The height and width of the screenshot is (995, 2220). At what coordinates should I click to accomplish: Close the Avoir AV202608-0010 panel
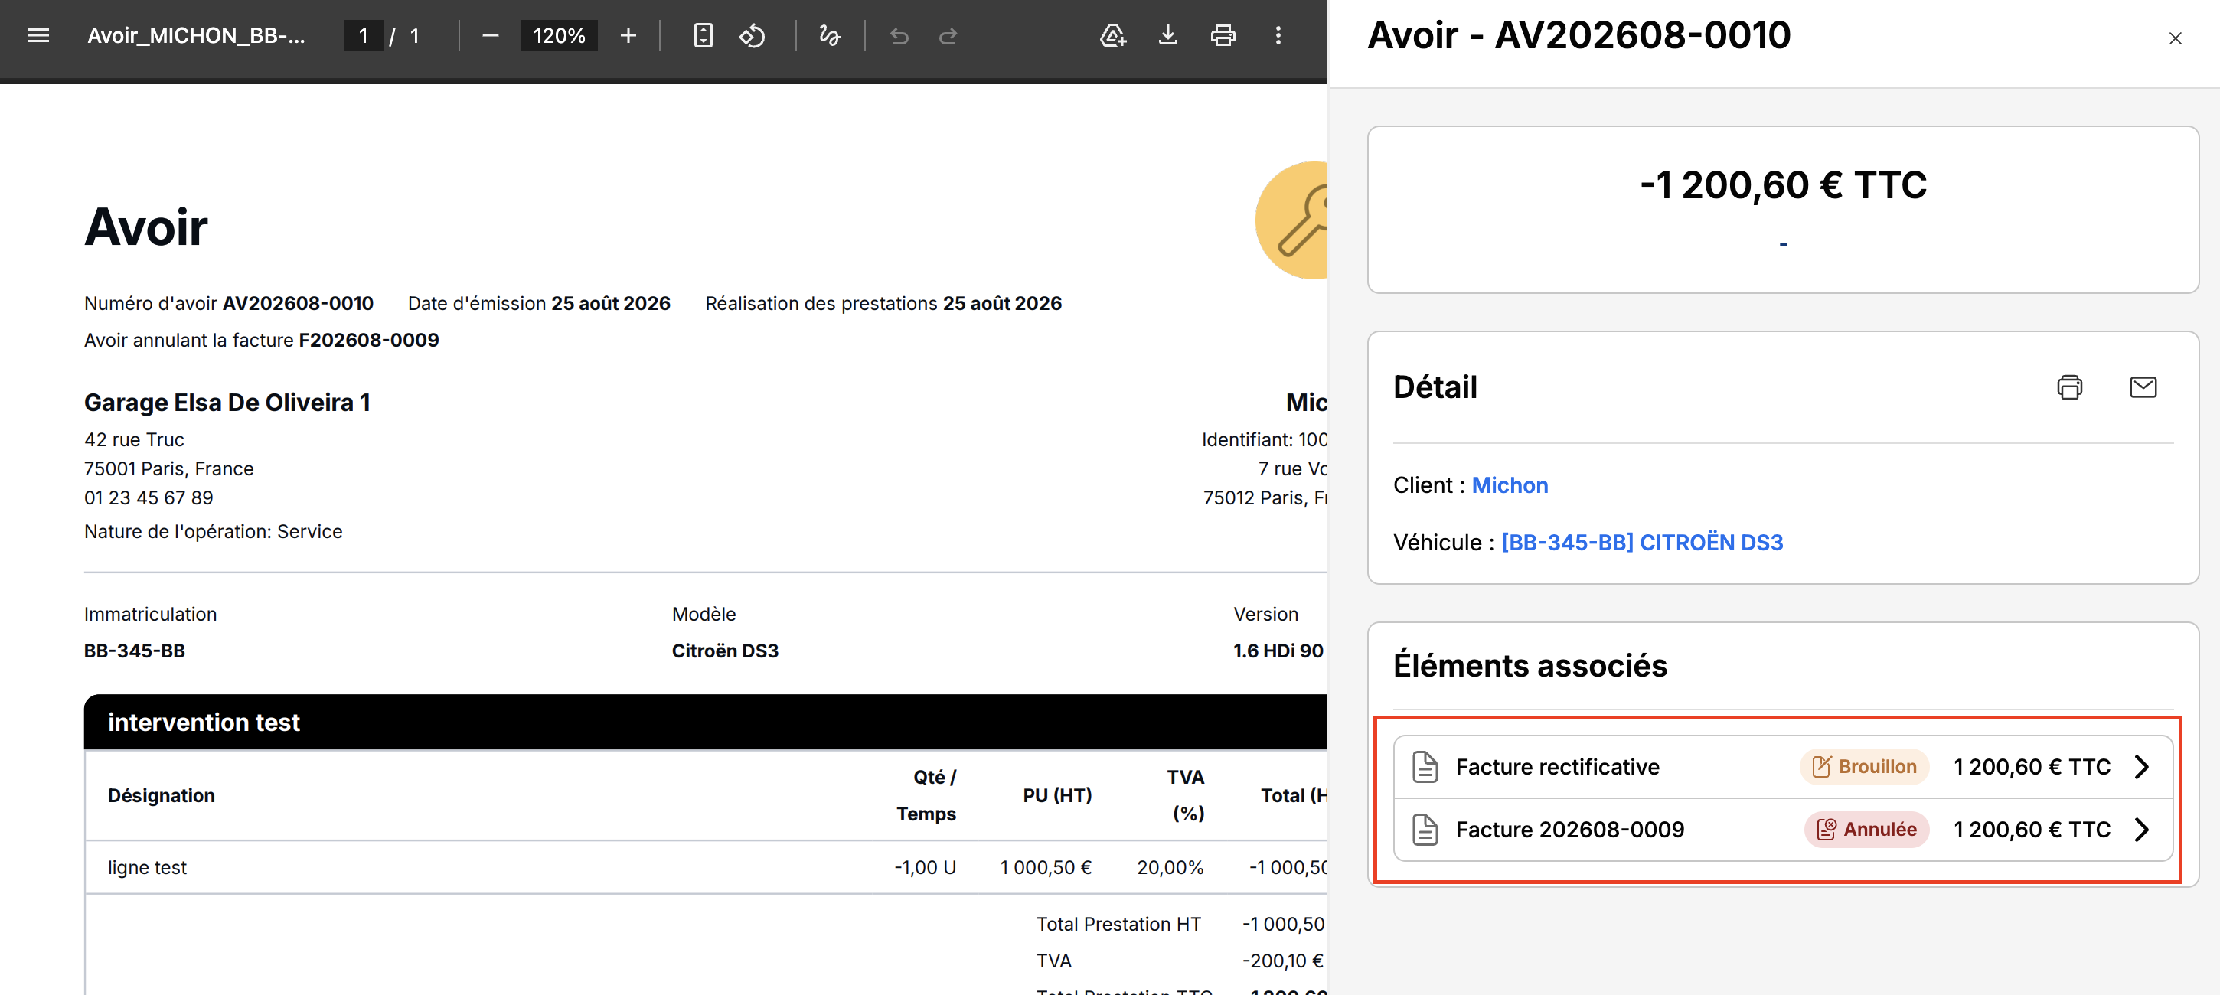2175,38
